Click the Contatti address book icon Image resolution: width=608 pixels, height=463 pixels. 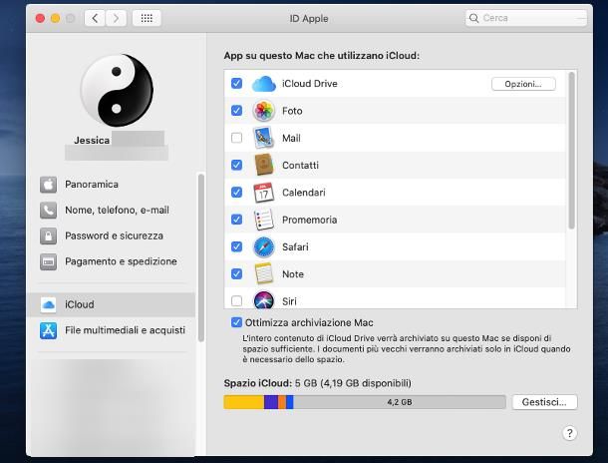pyautogui.click(x=264, y=165)
